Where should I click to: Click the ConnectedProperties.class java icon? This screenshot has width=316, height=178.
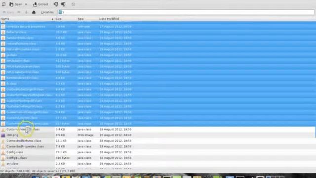[3, 146]
